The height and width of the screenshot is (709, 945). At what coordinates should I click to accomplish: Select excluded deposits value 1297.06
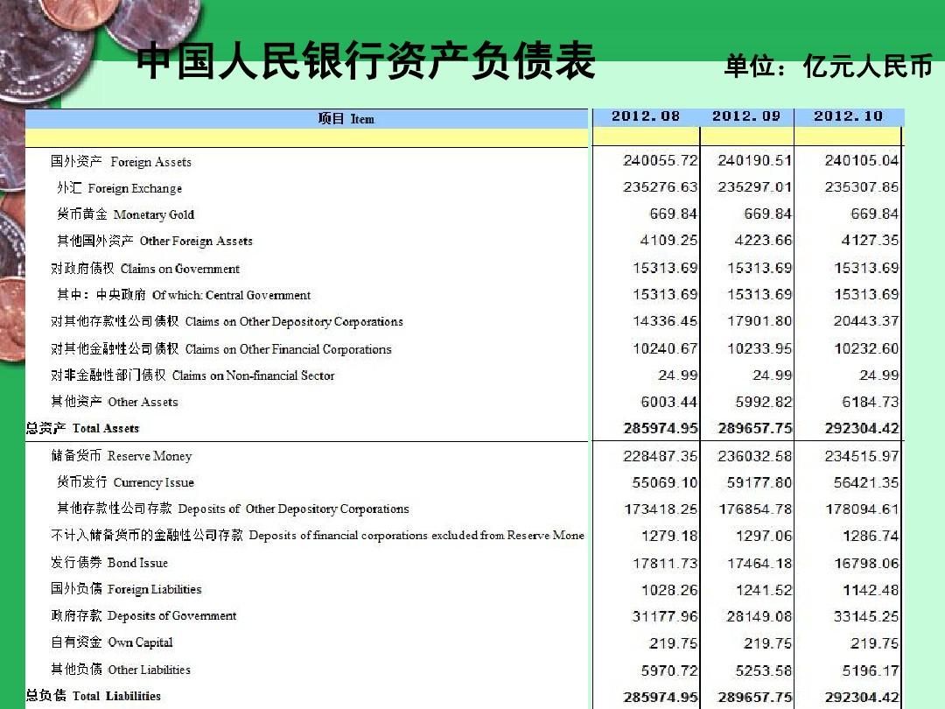[763, 536]
